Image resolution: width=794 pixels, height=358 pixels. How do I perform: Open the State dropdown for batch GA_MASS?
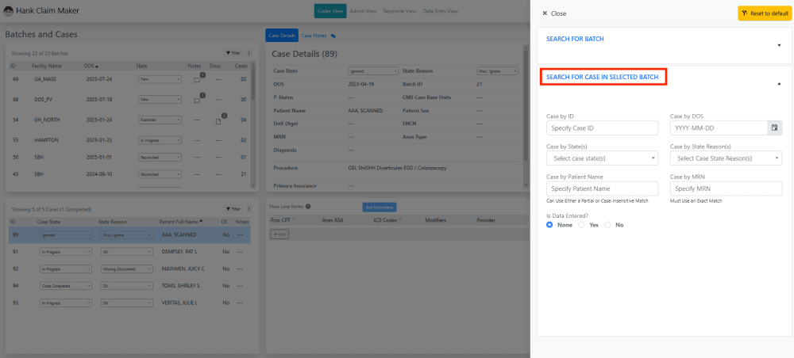(160, 79)
